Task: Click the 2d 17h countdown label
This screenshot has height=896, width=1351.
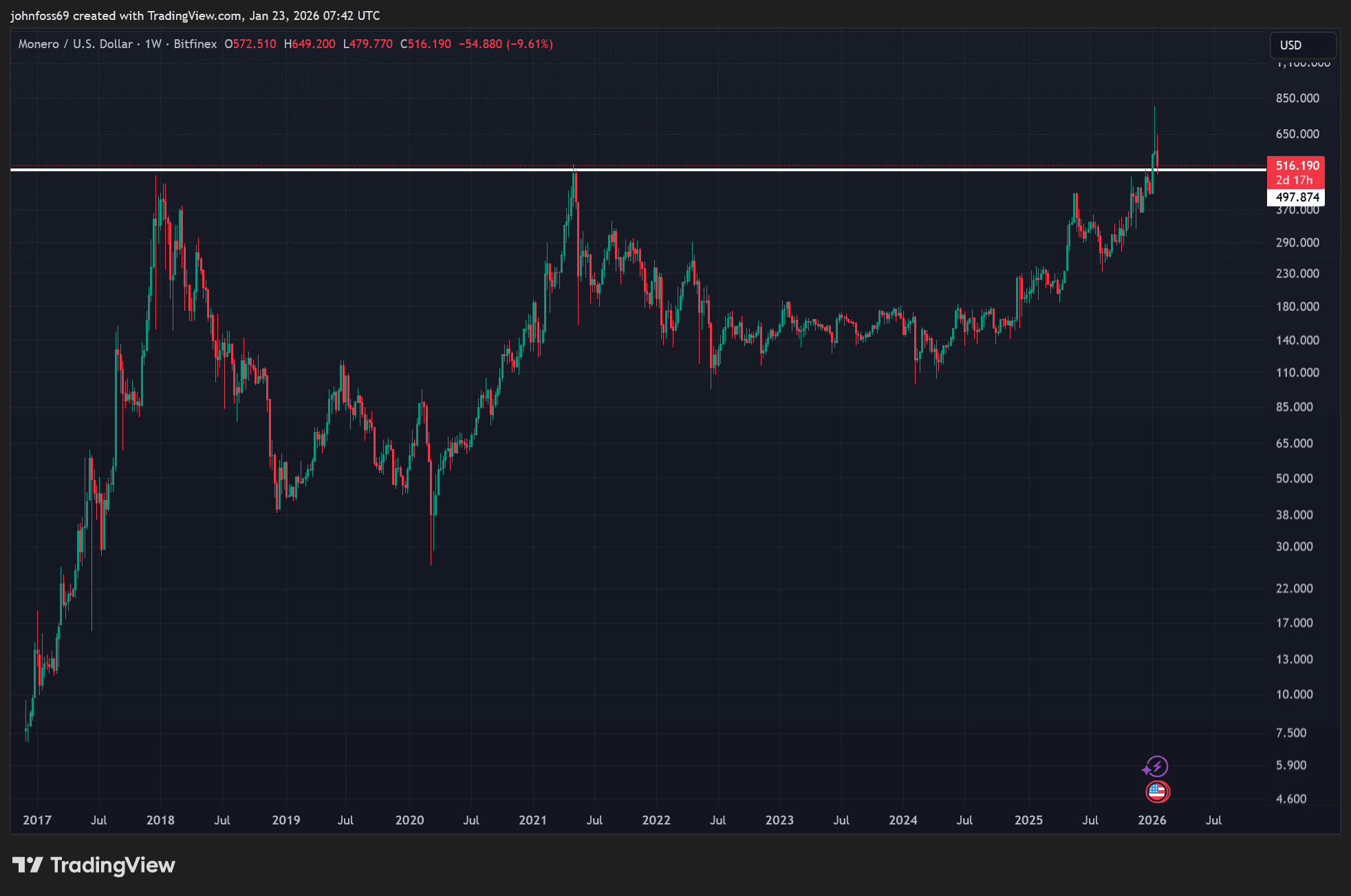Action: [x=1294, y=180]
